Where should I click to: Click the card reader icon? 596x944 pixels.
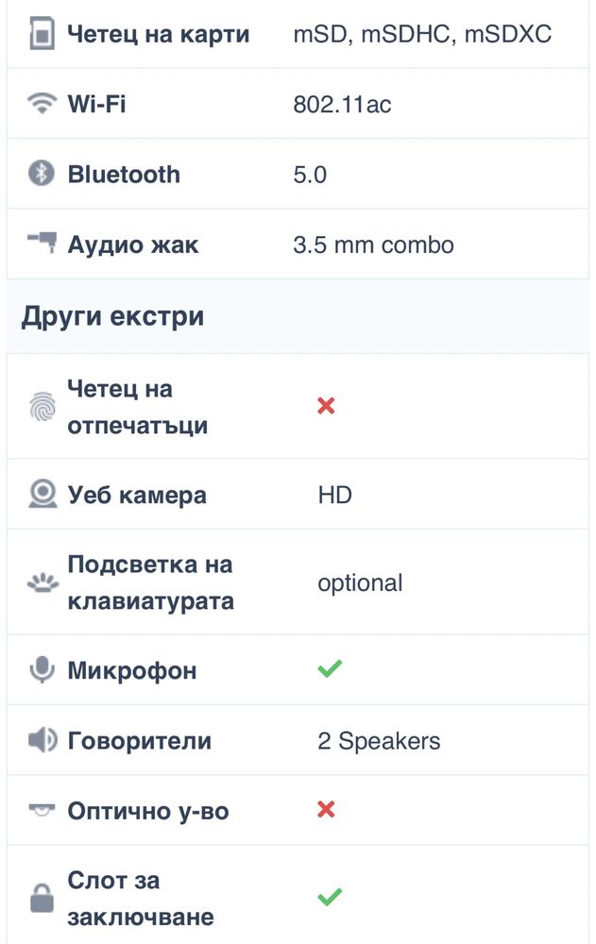43,34
